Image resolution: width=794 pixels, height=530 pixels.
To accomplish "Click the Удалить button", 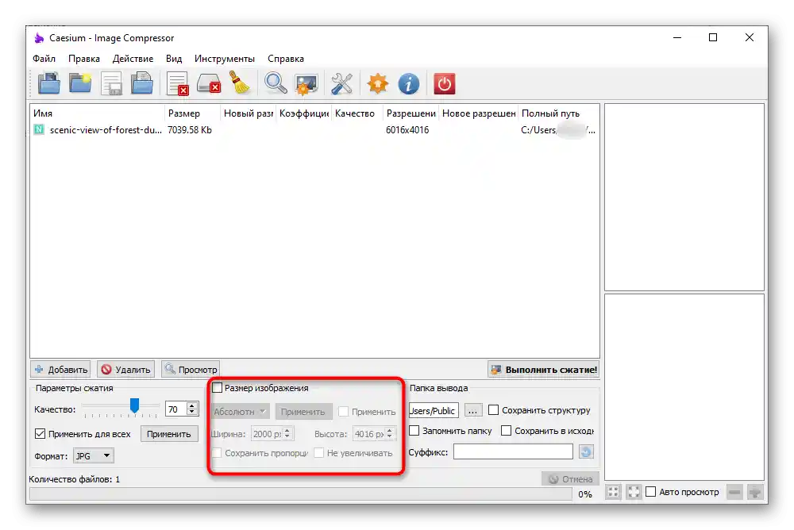I will click(x=126, y=370).
